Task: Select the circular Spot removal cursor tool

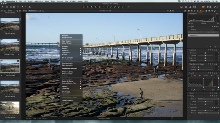Action: tap(107, 7)
